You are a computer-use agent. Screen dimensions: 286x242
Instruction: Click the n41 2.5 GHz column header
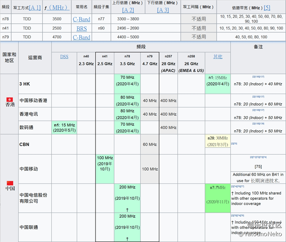[105, 63]
